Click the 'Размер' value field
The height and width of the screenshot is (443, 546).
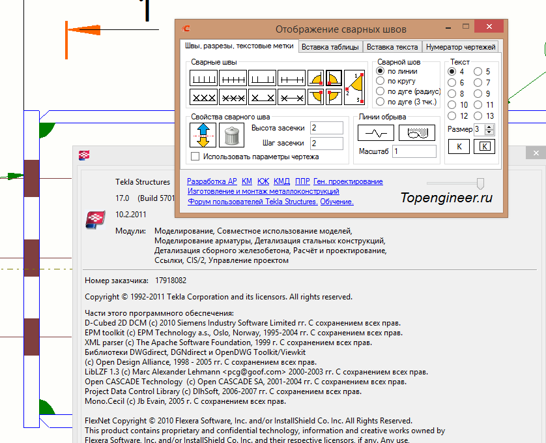pos(479,129)
